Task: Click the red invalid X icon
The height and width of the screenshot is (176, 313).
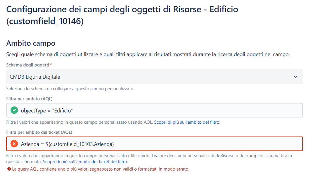Action: tap(14, 144)
